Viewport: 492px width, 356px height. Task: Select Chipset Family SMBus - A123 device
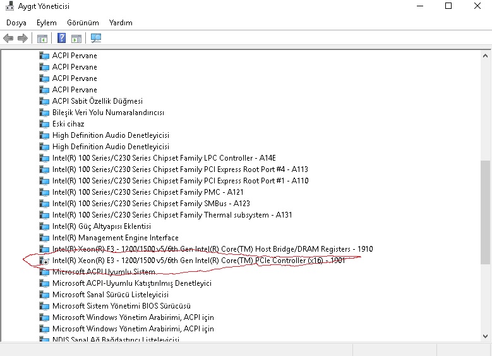tap(151, 204)
